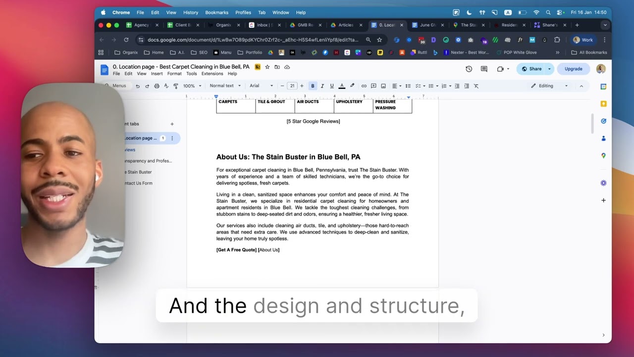634x357 pixels.
Task: Apply italic formatting
Action: [x=322, y=86]
